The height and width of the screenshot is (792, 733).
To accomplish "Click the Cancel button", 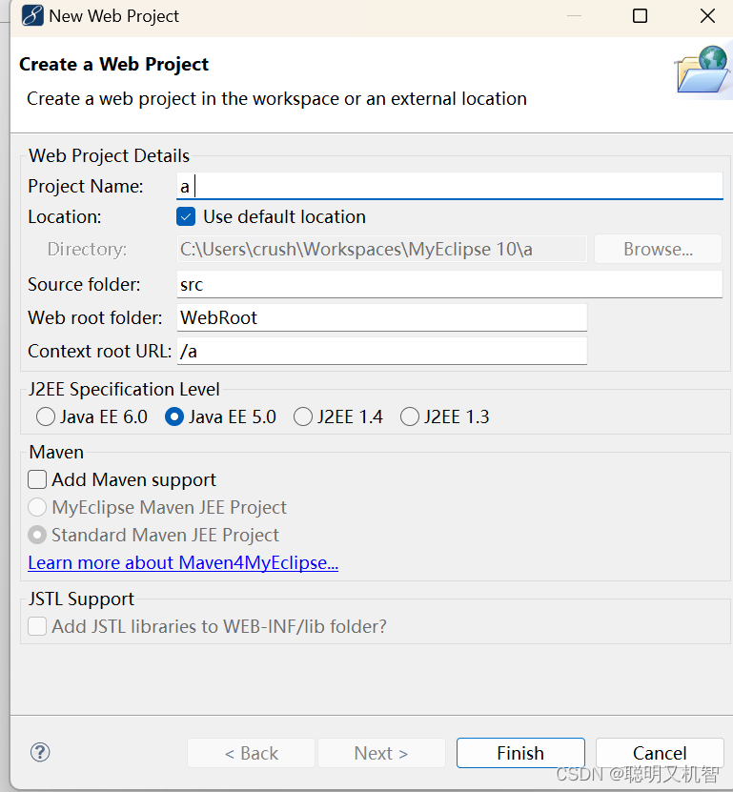I will [x=660, y=753].
